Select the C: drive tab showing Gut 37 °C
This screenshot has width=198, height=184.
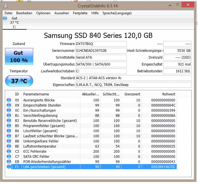click(x=15, y=23)
